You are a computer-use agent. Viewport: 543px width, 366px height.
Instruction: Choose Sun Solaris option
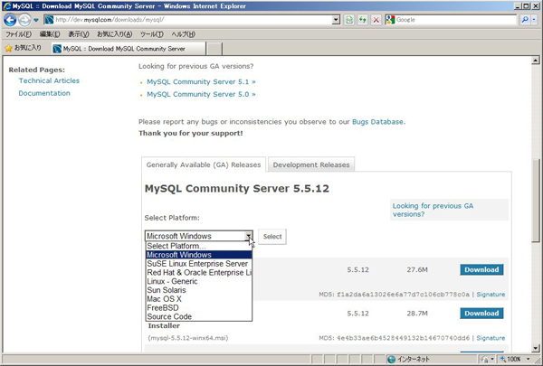click(199, 290)
